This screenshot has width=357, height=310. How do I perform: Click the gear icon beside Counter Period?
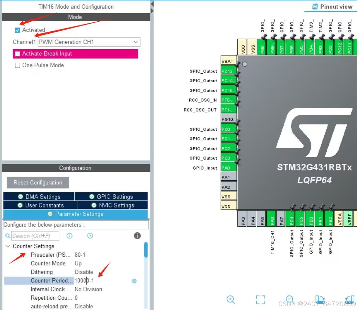pyautogui.click(x=134, y=281)
